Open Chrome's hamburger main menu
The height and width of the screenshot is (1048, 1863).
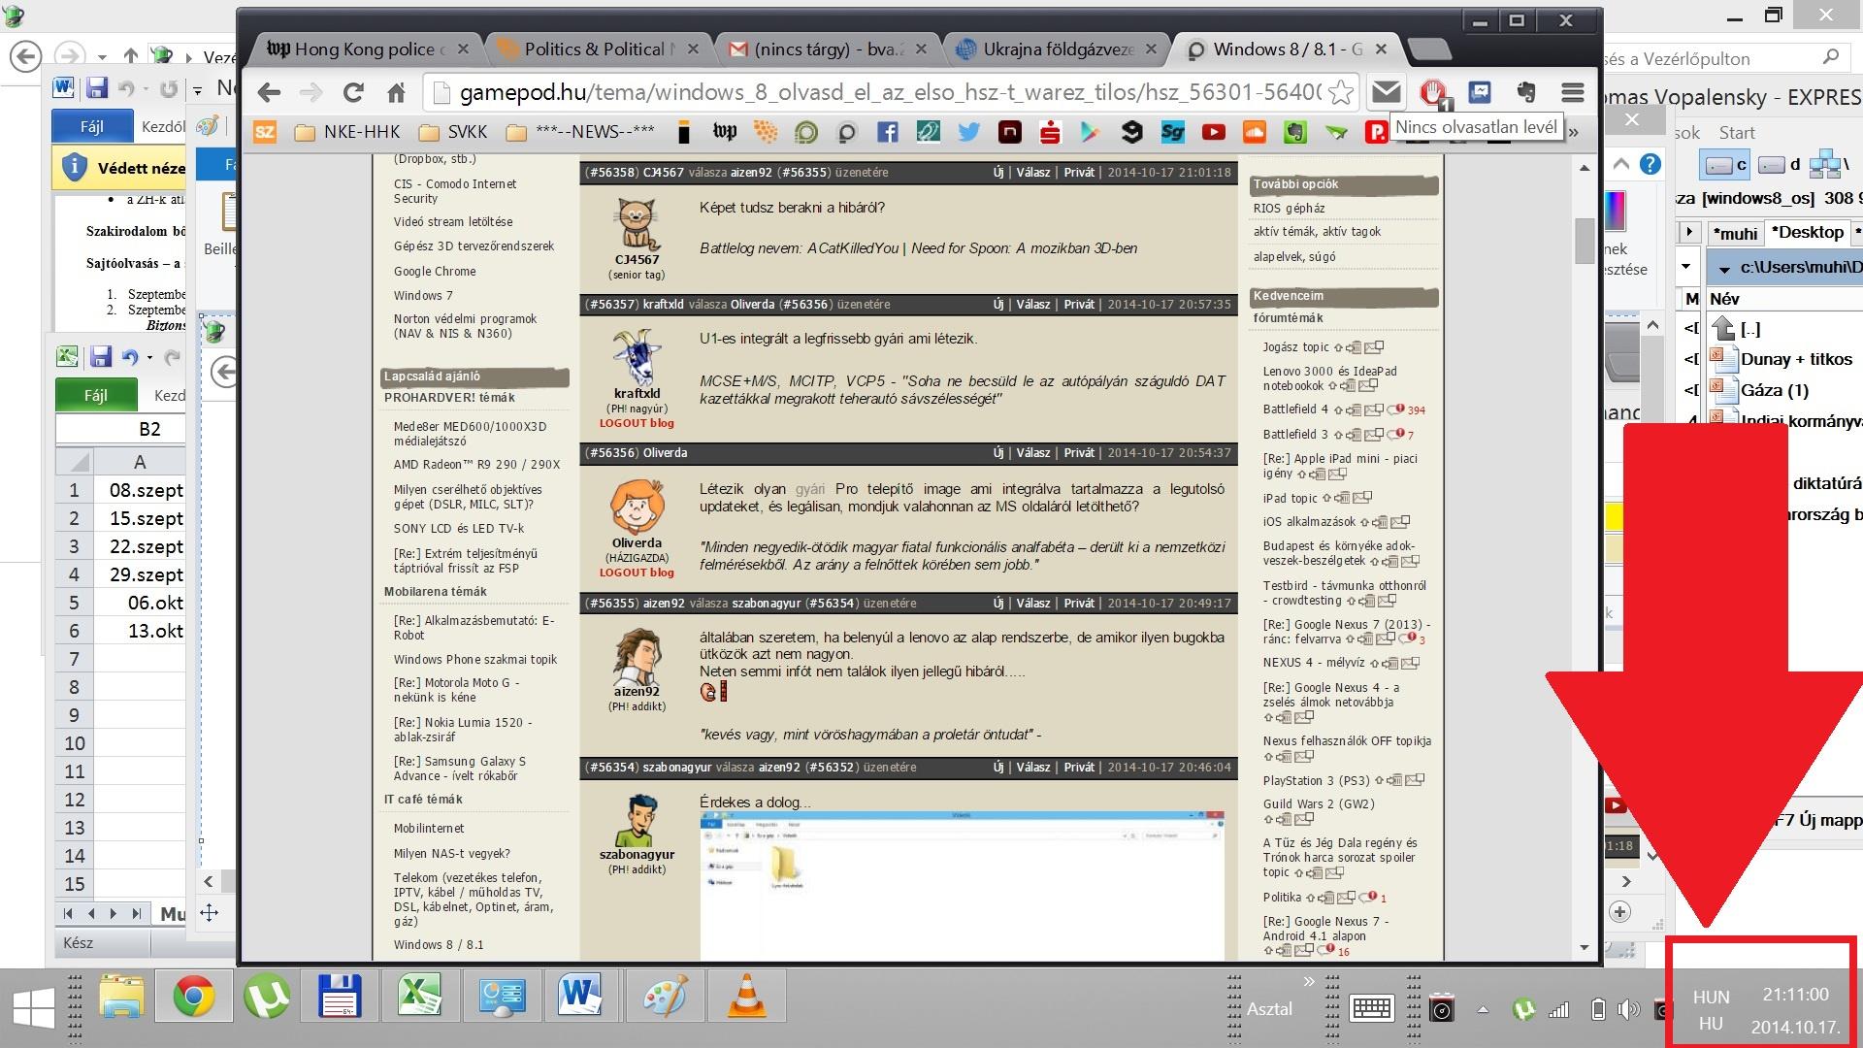tap(1573, 92)
